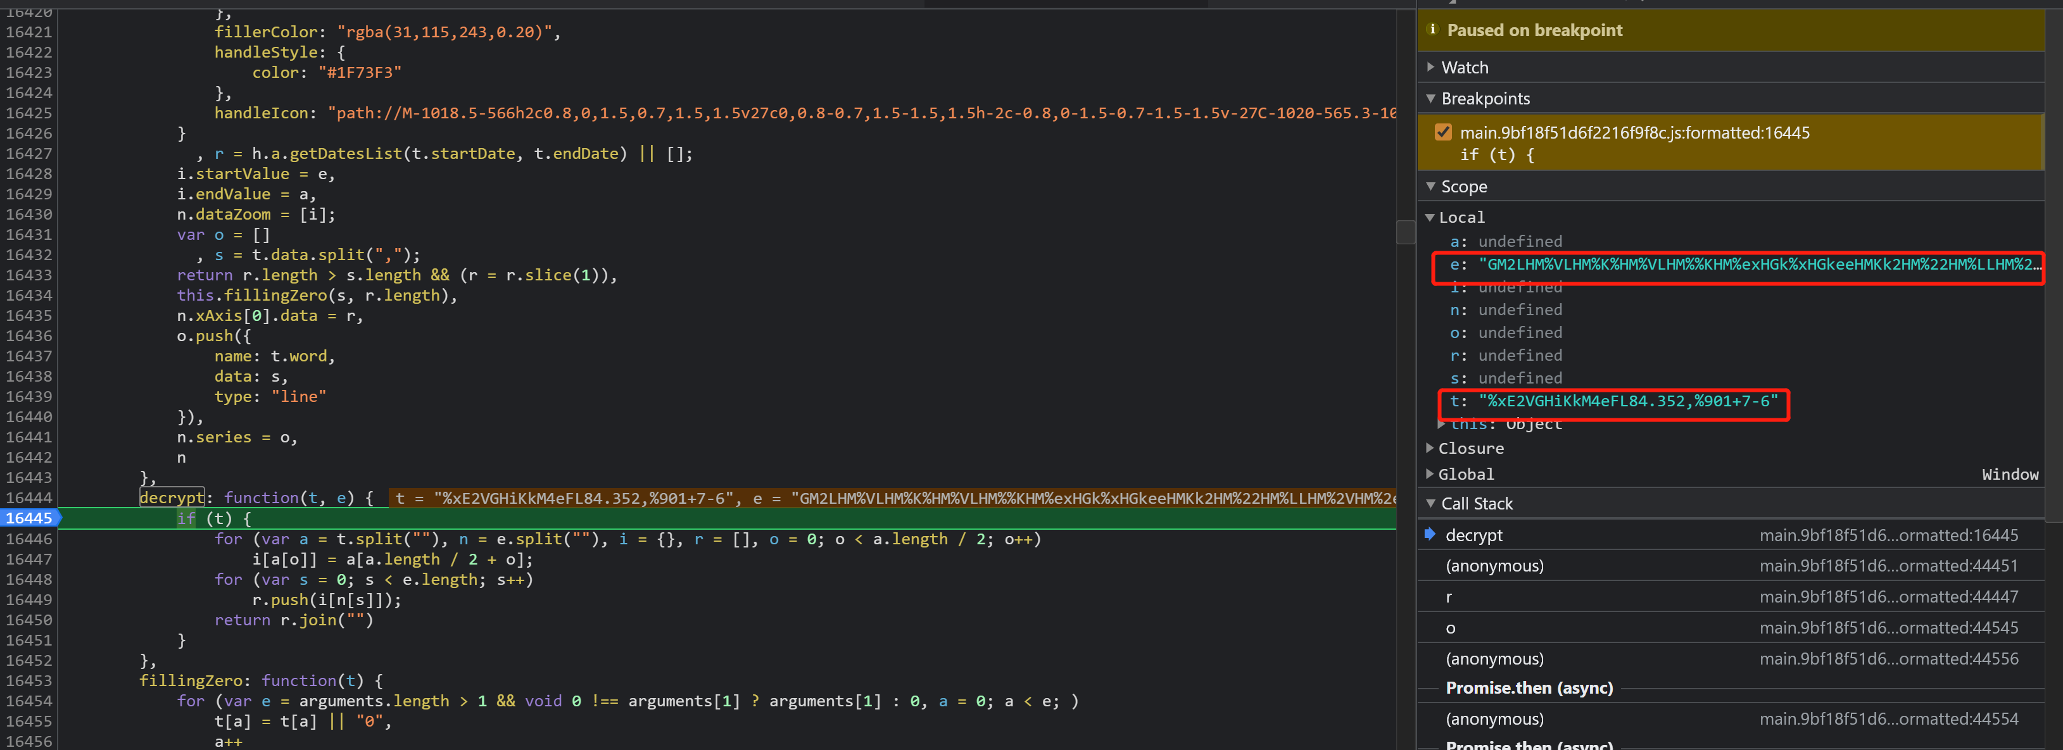The height and width of the screenshot is (750, 2063).
Task: Select call stack frame o
Action: [x=1731, y=628]
